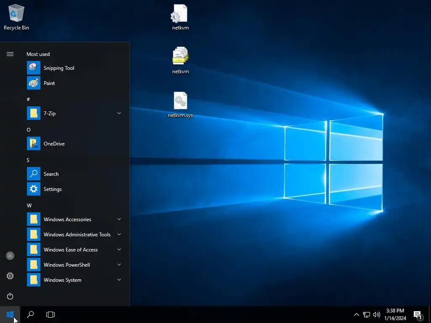This screenshot has width=431, height=323.
Task: Click the Windows Start button
Action: click(x=10, y=315)
